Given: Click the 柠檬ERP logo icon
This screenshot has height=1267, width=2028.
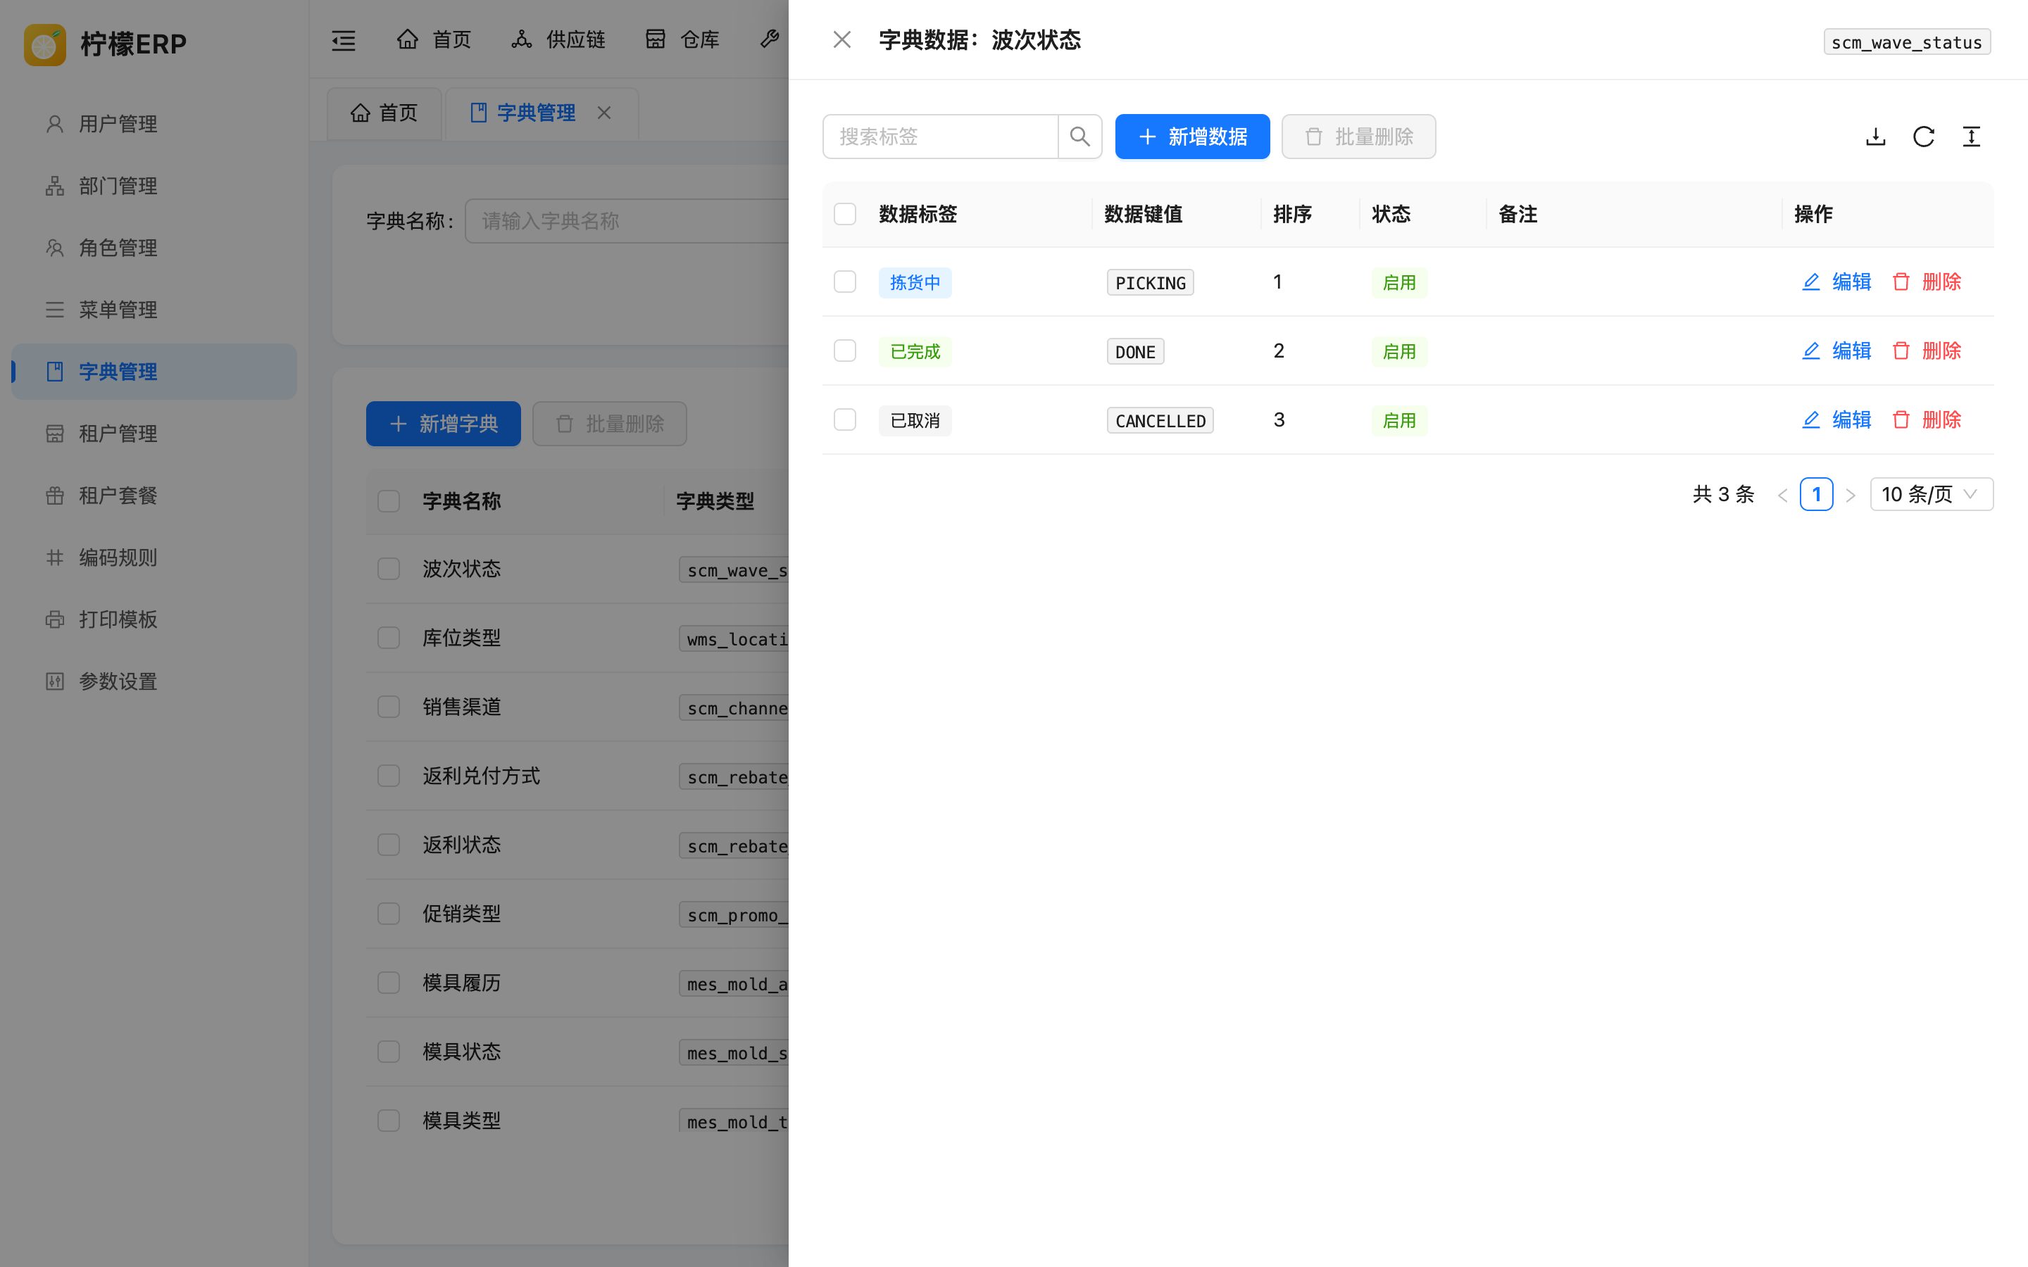Looking at the screenshot, I should (x=44, y=44).
